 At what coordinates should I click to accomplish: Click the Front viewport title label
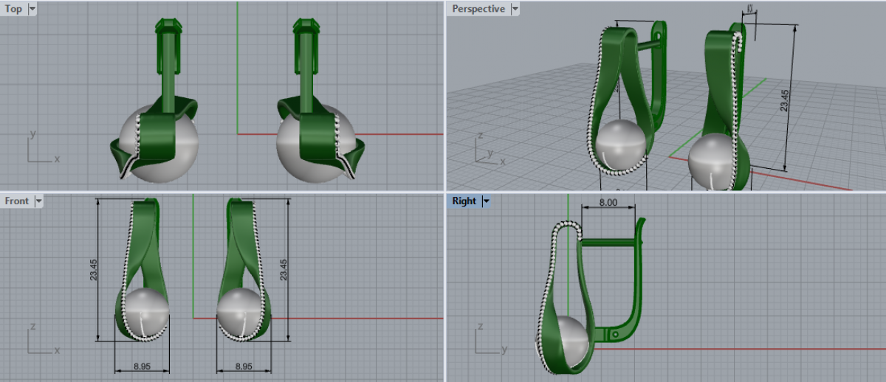point(17,201)
